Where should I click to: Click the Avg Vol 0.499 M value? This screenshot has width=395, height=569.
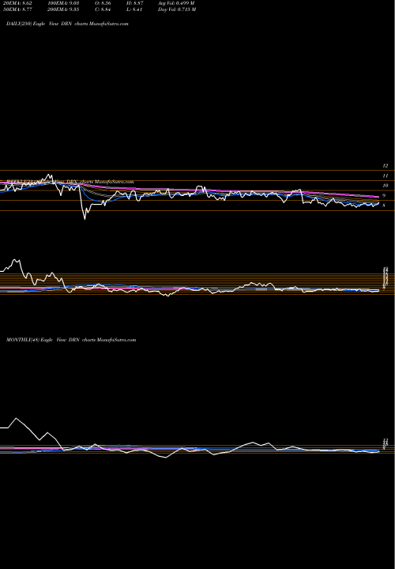(x=176, y=3)
